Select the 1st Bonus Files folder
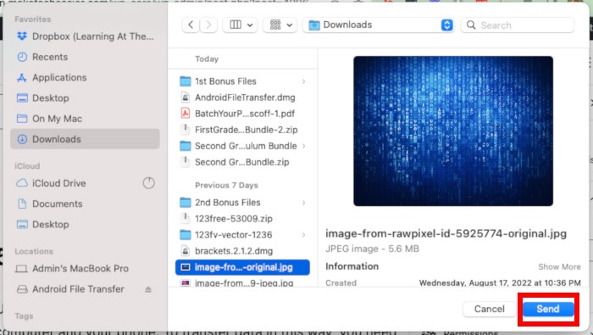The image size is (593, 335). tap(242, 81)
